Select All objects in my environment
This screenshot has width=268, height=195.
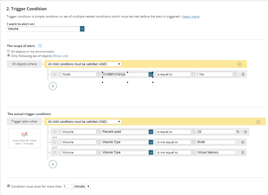tap(9, 51)
